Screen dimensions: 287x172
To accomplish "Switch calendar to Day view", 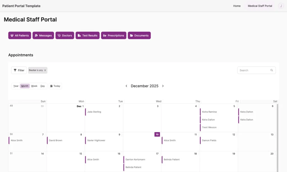I will pos(43,86).
